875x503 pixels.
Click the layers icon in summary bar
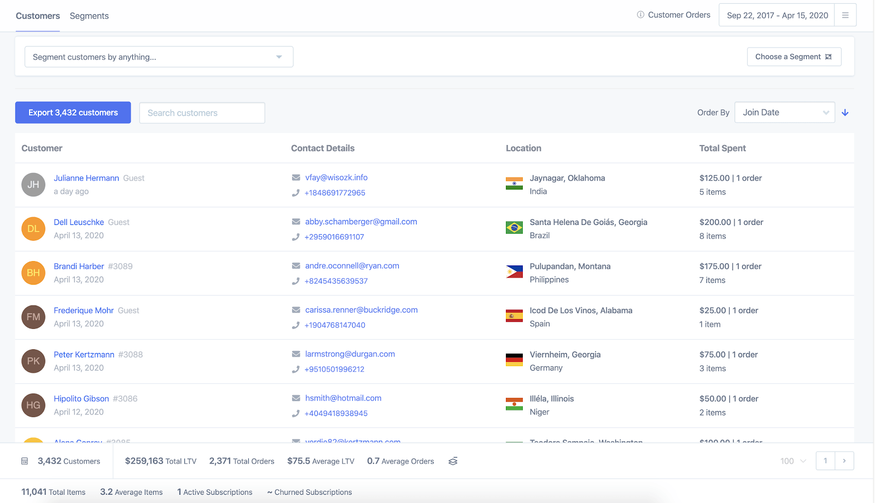[453, 461]
